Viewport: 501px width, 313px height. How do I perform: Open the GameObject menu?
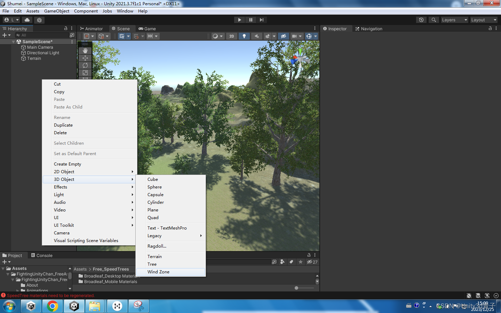coord(57,11)
